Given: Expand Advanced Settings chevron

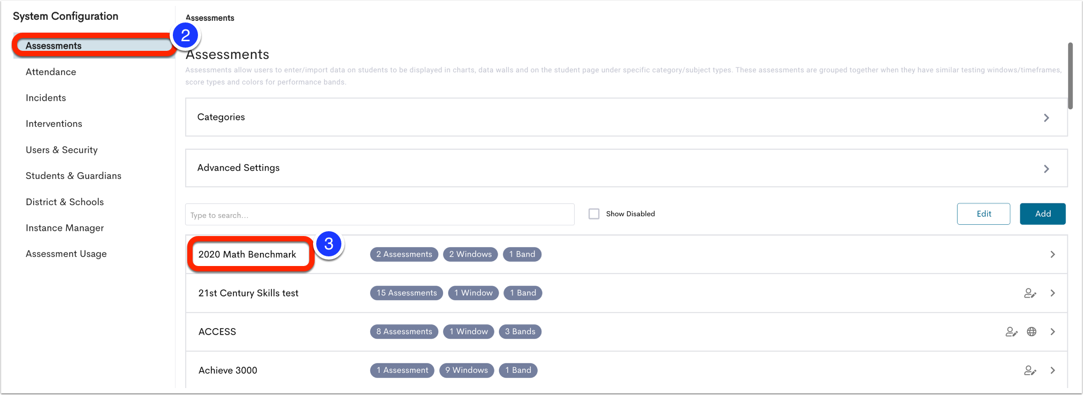Looking at the screenshot, I should coord(1047,169).
